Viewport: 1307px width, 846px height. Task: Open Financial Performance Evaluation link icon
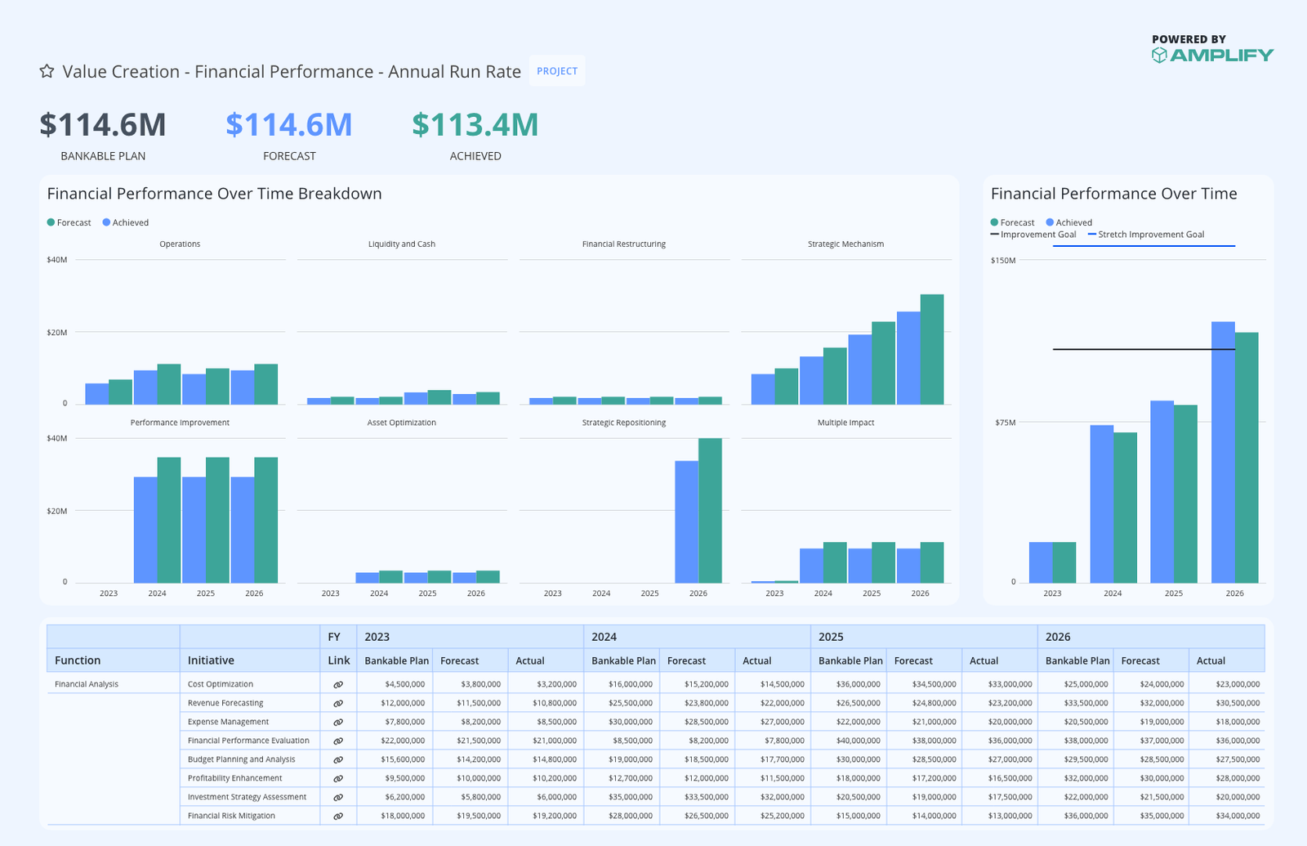click(x=338, y=741)
